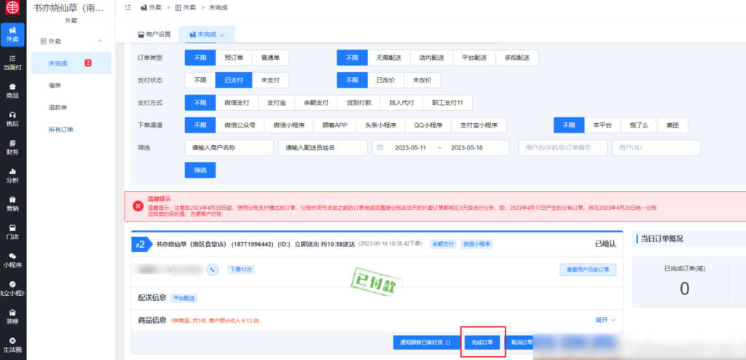746x360 pixels.
Task: Select the 已改价 price-changed filter
Action: [x=386, y=80]
